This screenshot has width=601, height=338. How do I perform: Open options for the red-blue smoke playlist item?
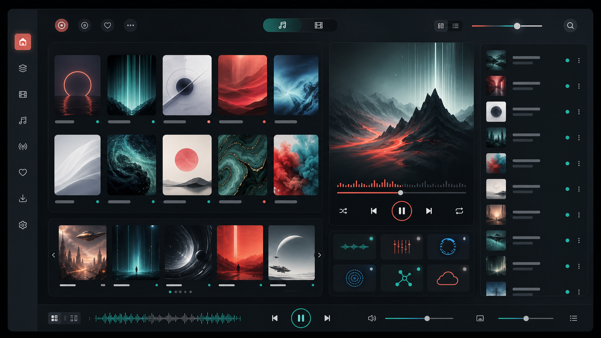pyautogui.click(x=579, y=163)
